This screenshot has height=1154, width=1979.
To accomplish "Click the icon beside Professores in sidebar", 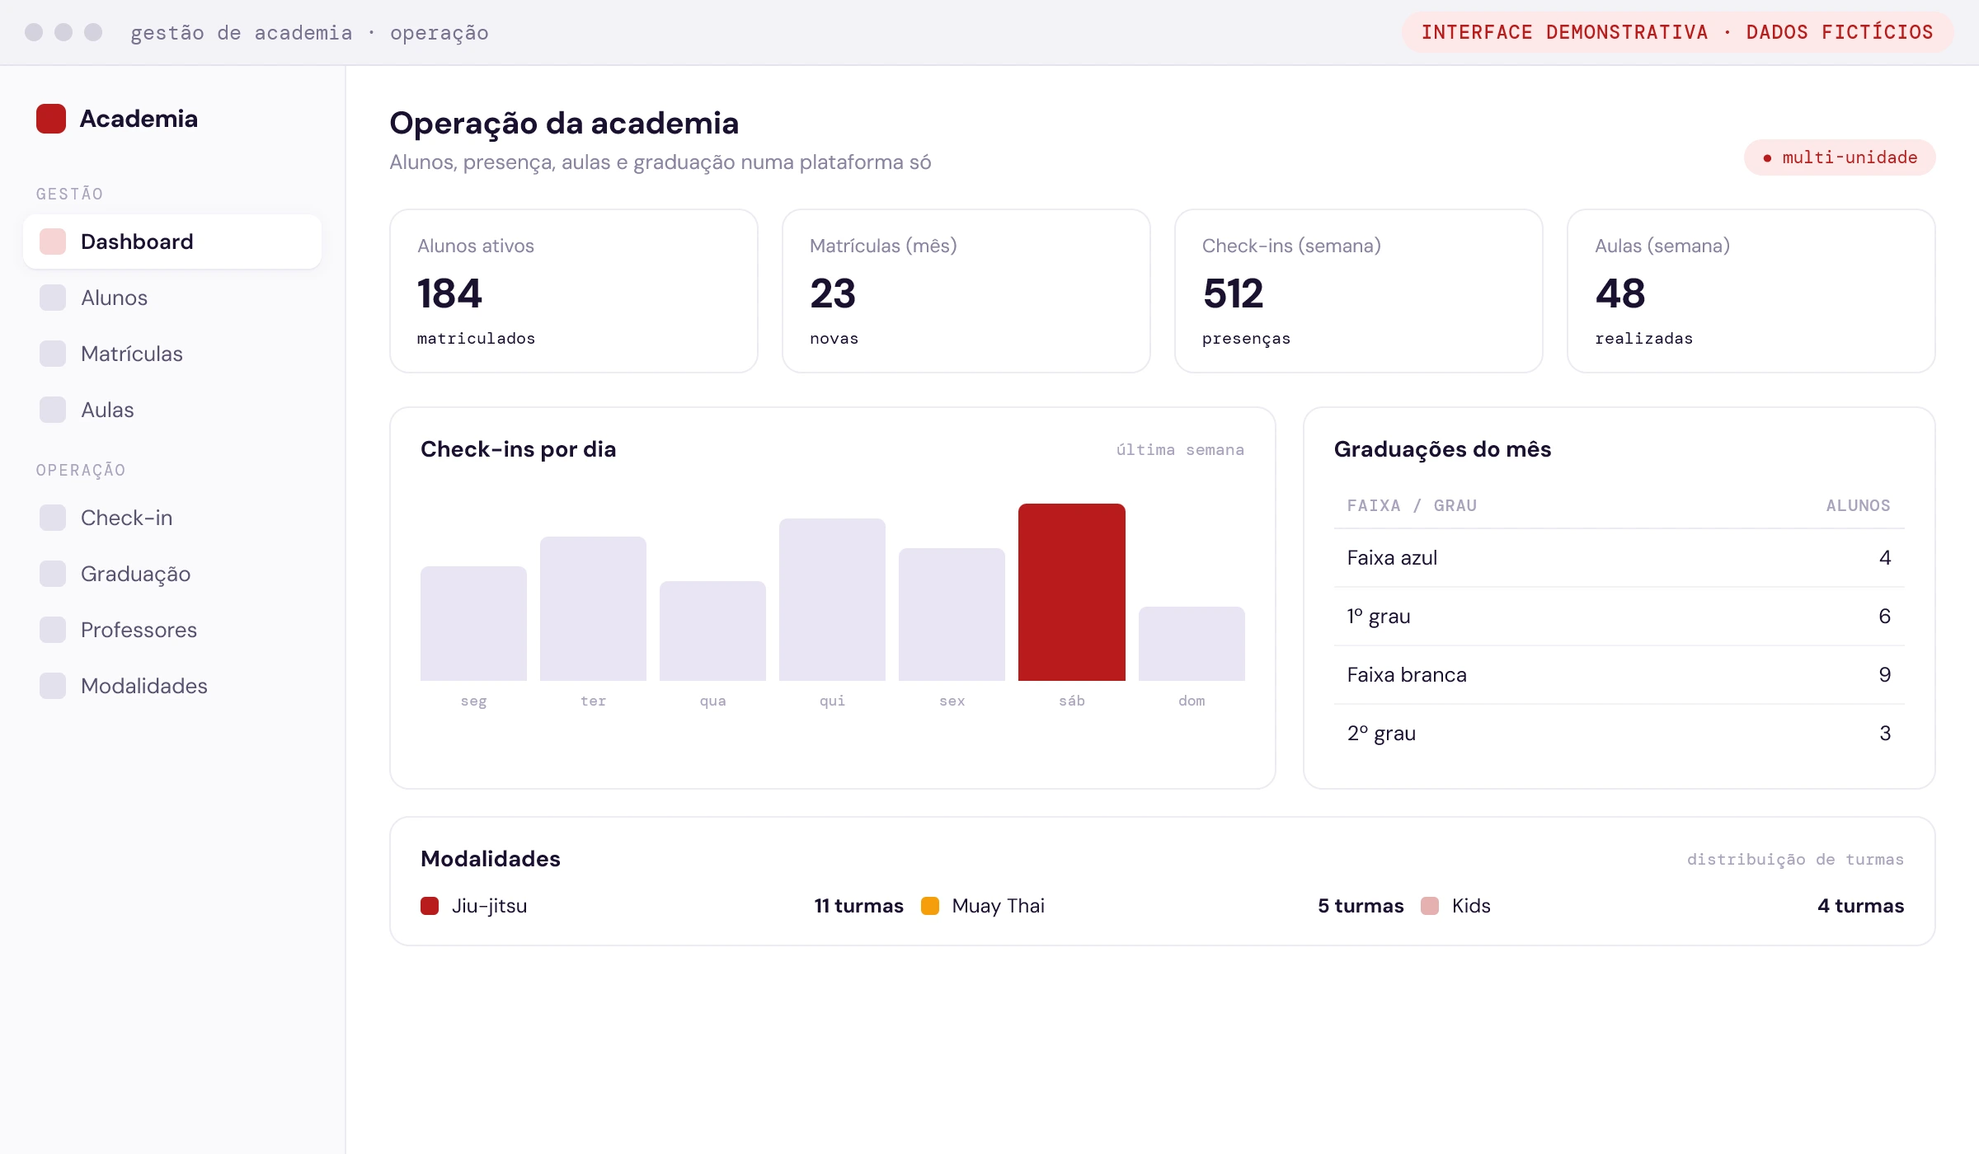I will point(53,630).
